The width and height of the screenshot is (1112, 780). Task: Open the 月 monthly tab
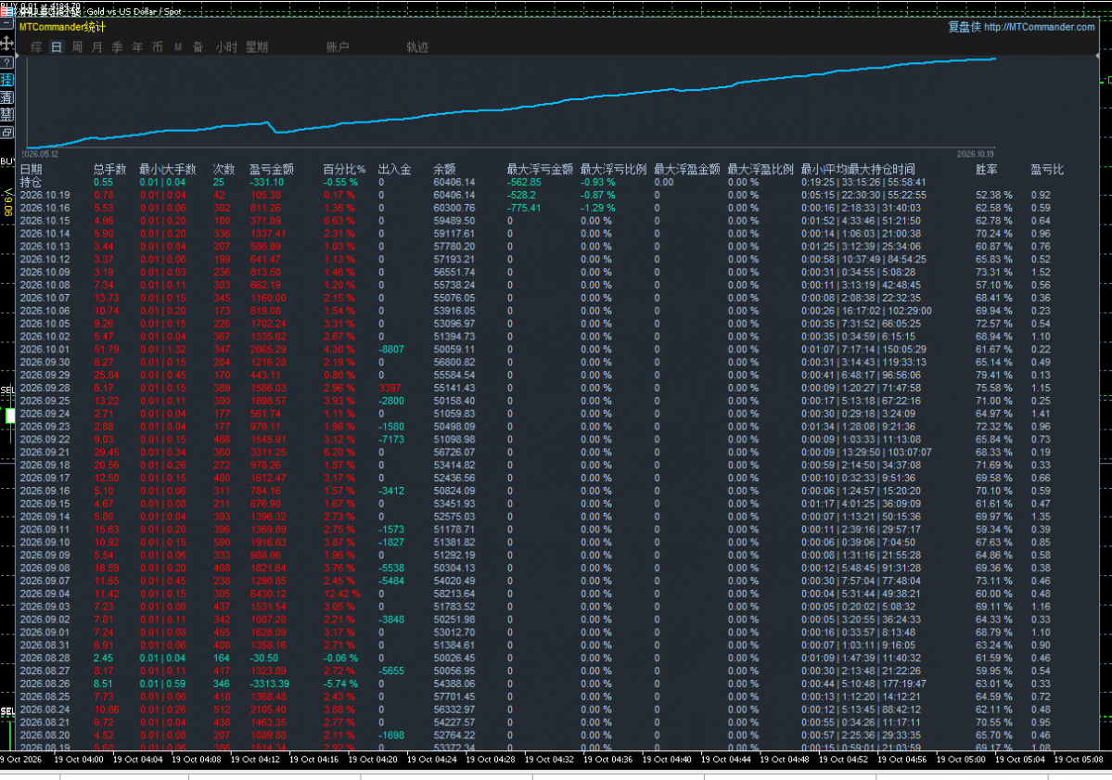(97, 46)
